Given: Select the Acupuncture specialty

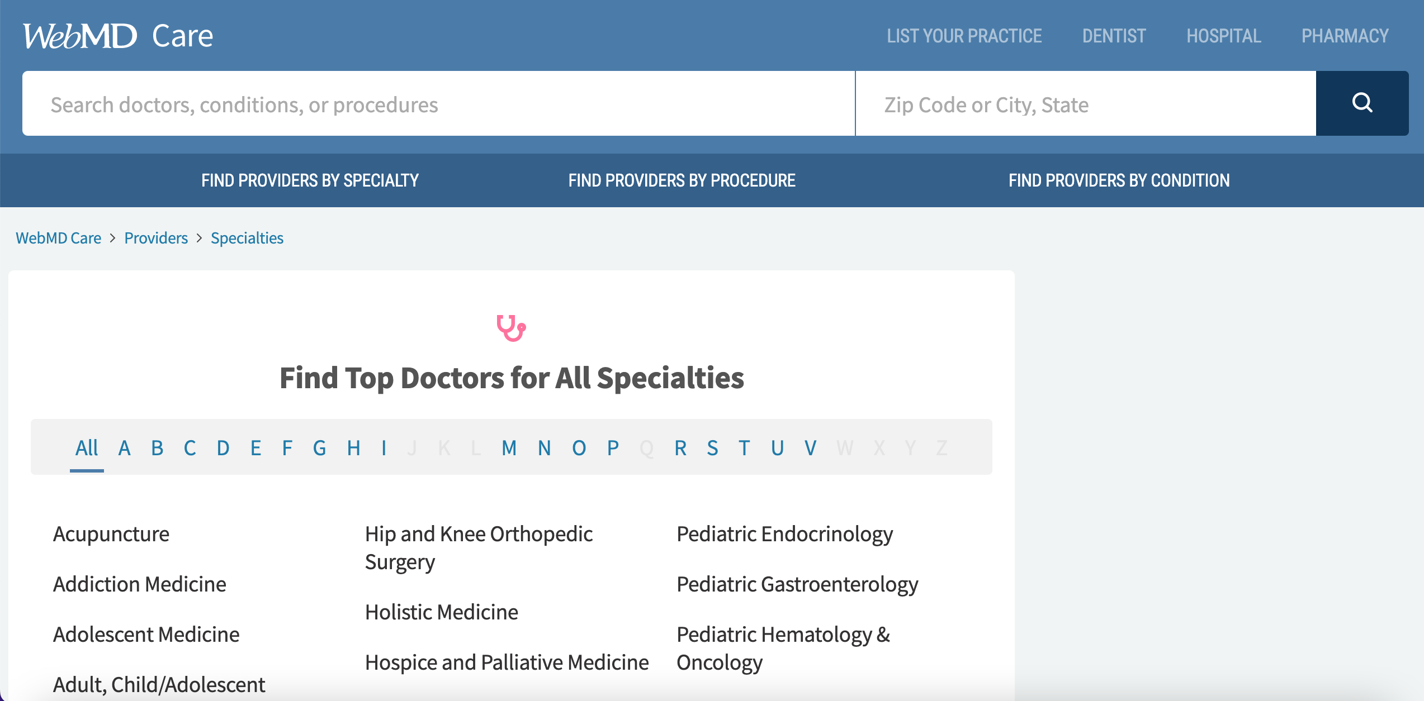Looking at the screenshot, I should tap(111, 534).
